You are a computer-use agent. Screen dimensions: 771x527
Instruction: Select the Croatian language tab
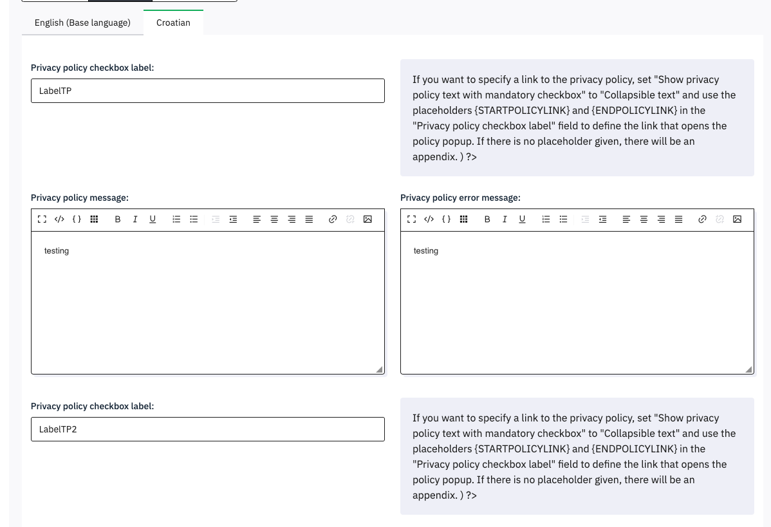(173, 23)
